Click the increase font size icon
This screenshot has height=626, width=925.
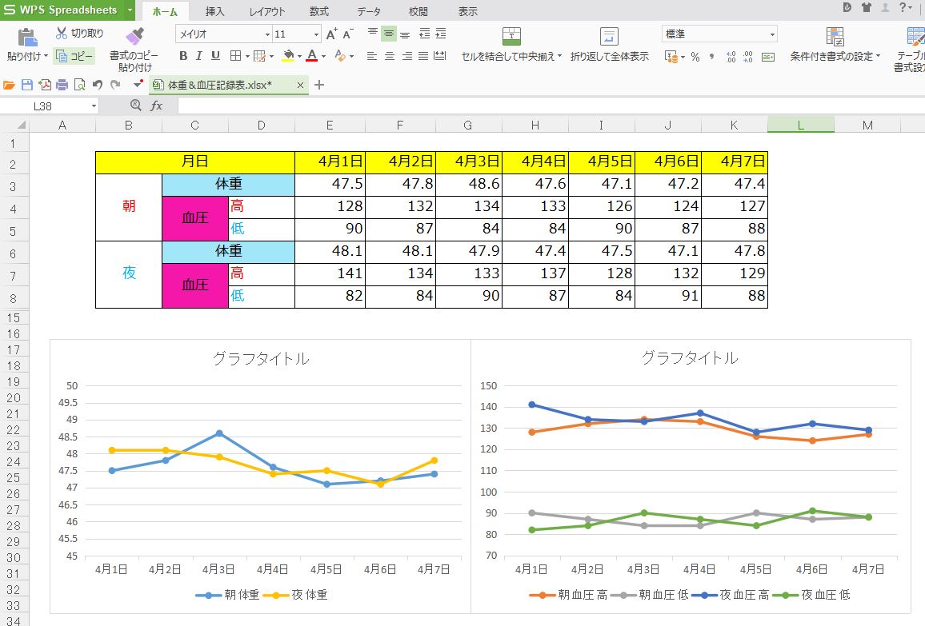click(331, 34)
